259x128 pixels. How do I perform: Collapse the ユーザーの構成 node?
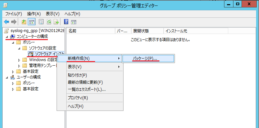7,78
